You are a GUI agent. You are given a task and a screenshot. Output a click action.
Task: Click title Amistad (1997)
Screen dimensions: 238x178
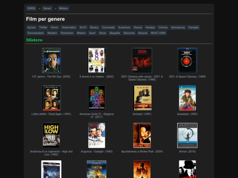[x=142, y=114]
